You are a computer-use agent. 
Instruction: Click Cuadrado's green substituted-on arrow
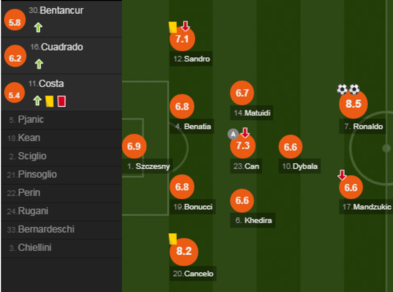point(38,64)
